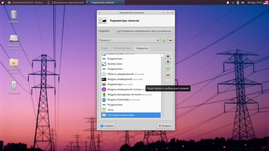Switch to the Внешний вид tab

122,48
